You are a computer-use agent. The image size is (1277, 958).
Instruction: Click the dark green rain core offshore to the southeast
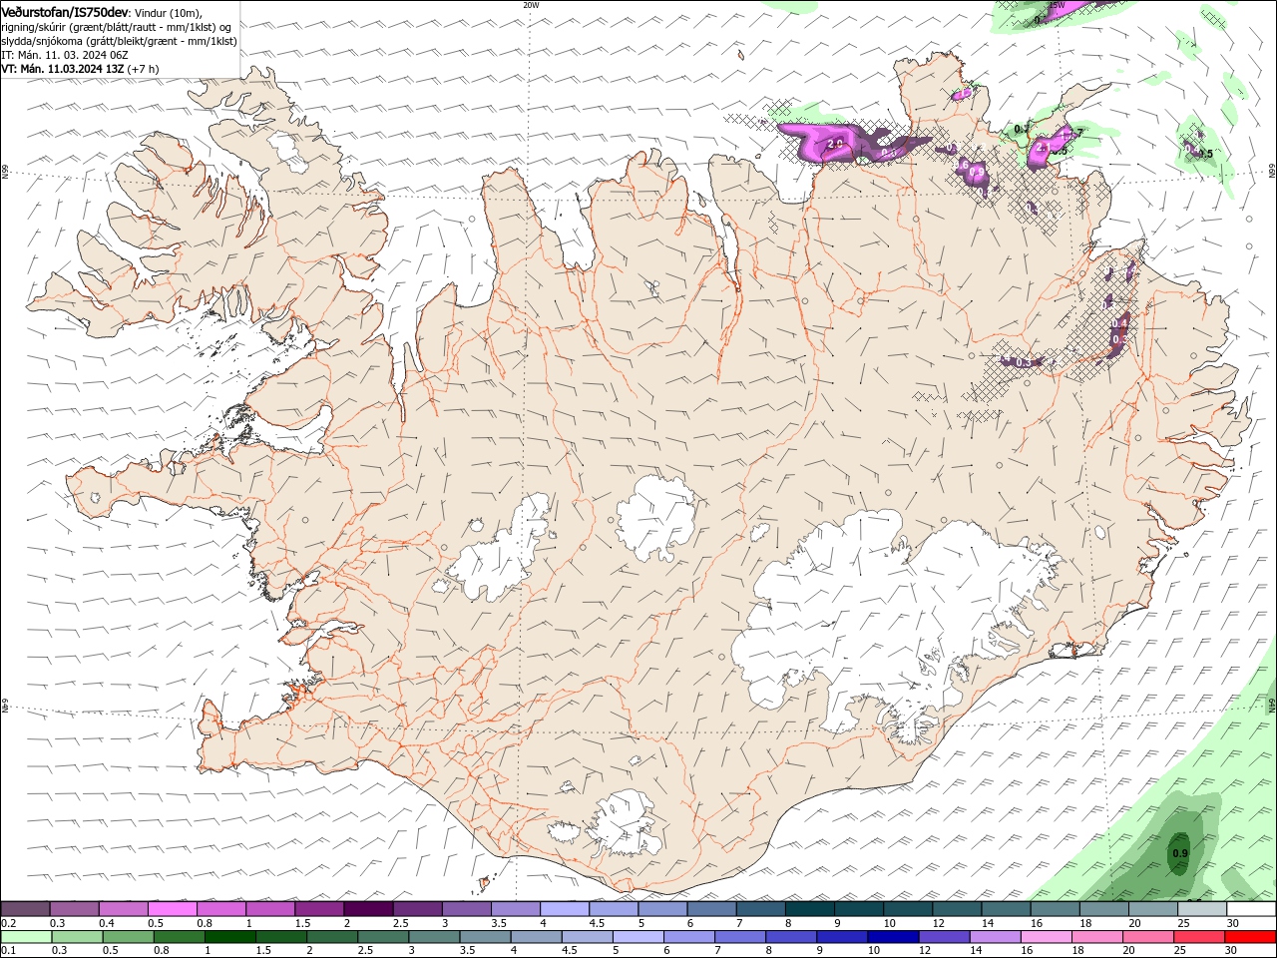[x=1181, y=853]
